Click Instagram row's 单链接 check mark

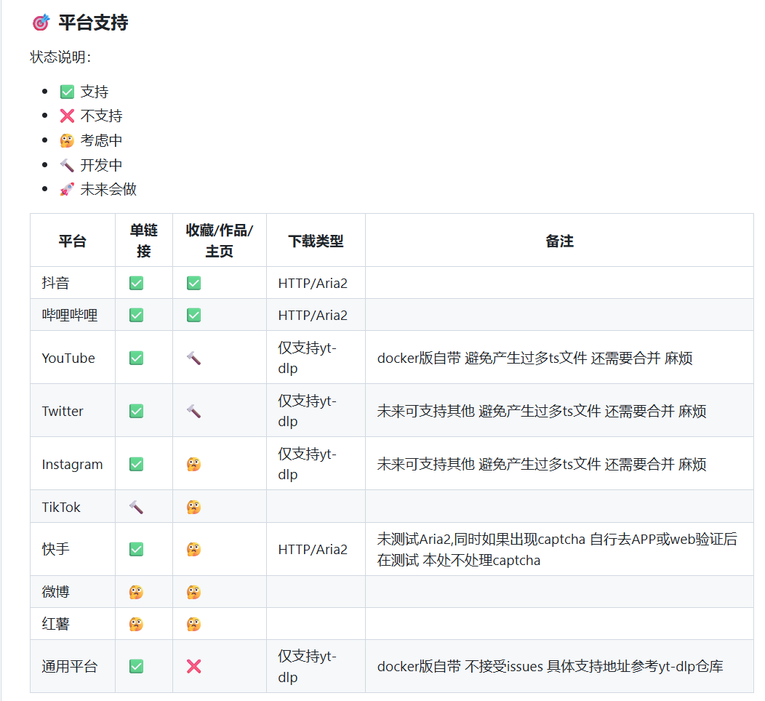(136, 465)
